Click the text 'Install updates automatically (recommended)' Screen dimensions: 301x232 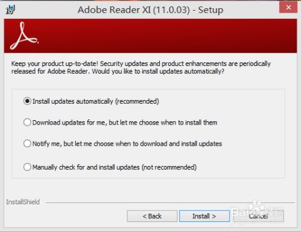(95, 101)
